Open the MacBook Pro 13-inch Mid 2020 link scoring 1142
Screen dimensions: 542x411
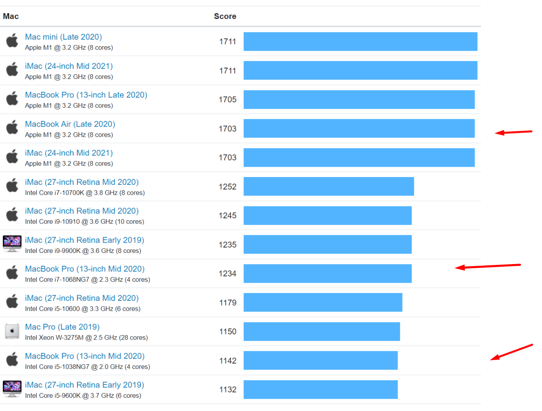(x=85, y=356)
